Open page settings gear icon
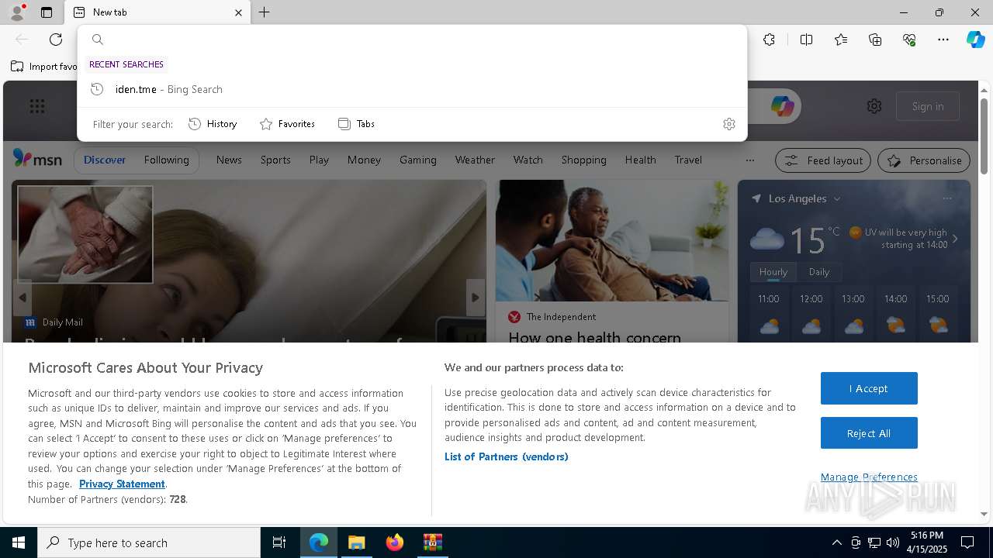The width and height of the screenshot is (993, 558). coord(874,106)
